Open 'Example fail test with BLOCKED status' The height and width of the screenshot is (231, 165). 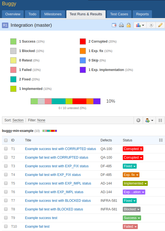[x=54, y=209]
